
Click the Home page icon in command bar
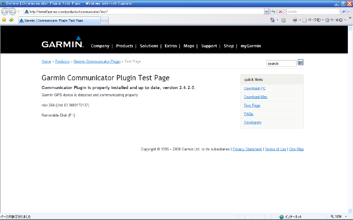click(272, 20)
